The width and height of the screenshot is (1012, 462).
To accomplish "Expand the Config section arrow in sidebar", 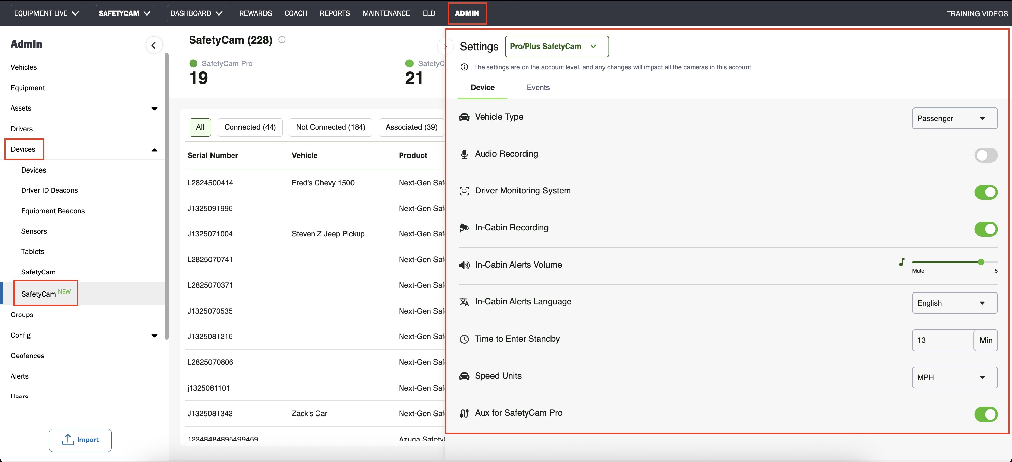I will click(x=154, y=336).
